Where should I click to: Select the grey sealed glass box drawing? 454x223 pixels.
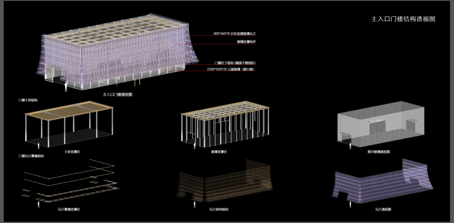[380, 125]
